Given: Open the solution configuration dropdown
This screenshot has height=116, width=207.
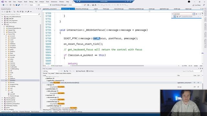Looking at the screenshot, I should click(33, 5).
